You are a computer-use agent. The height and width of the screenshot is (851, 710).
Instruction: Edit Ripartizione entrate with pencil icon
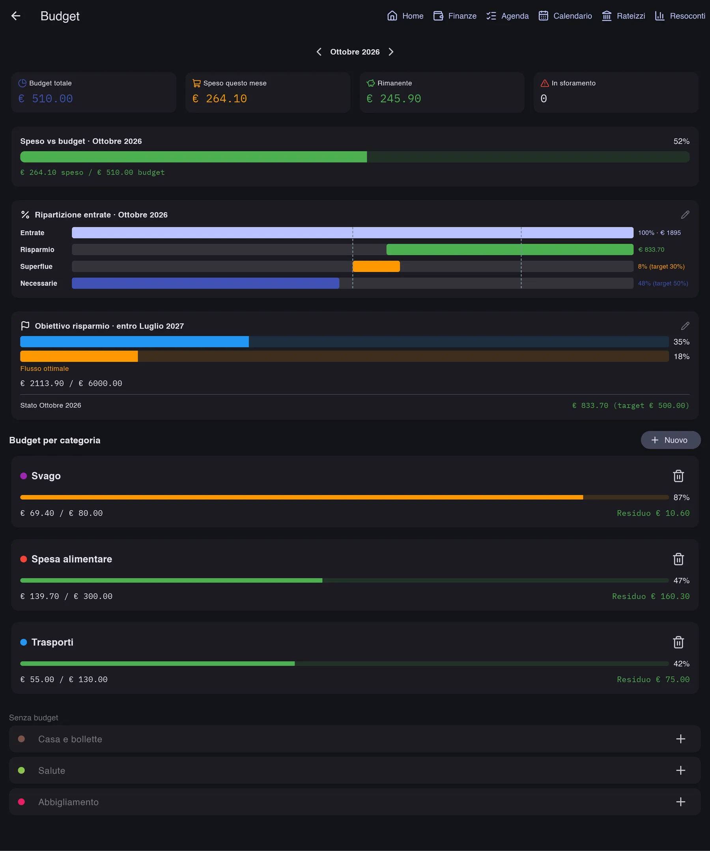(685, 215)
